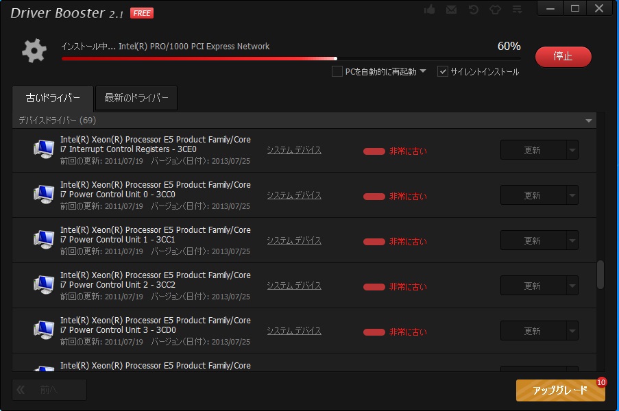Open the feedback mail icon
Viewport: 619px width, 411px height.
pyautogui.click(x=451, y=10)
